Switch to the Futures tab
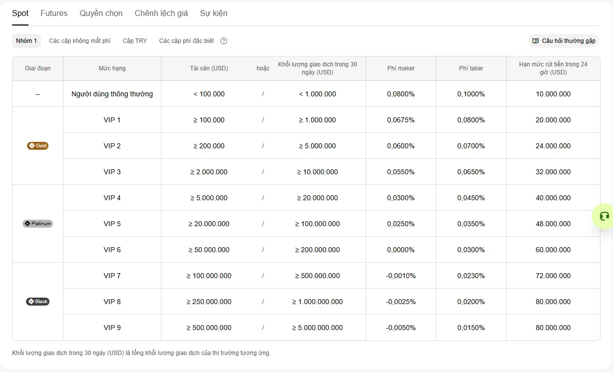 [x=54, y=13]
